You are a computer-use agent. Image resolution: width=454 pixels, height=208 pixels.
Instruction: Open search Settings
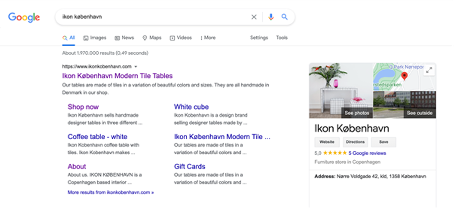coord(259,38)
